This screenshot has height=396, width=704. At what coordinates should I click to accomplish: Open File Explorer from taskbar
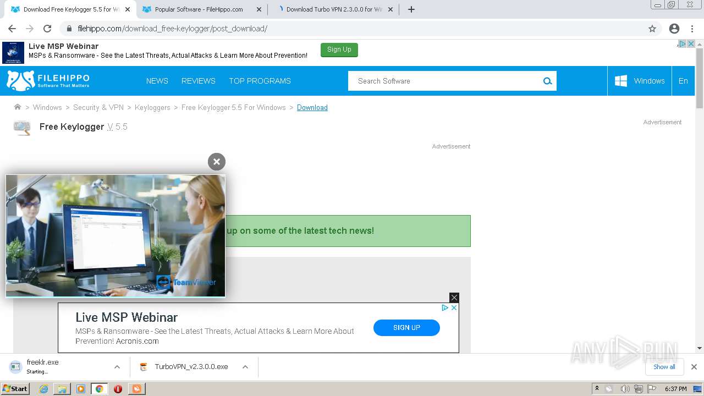(x=62, y=389)
